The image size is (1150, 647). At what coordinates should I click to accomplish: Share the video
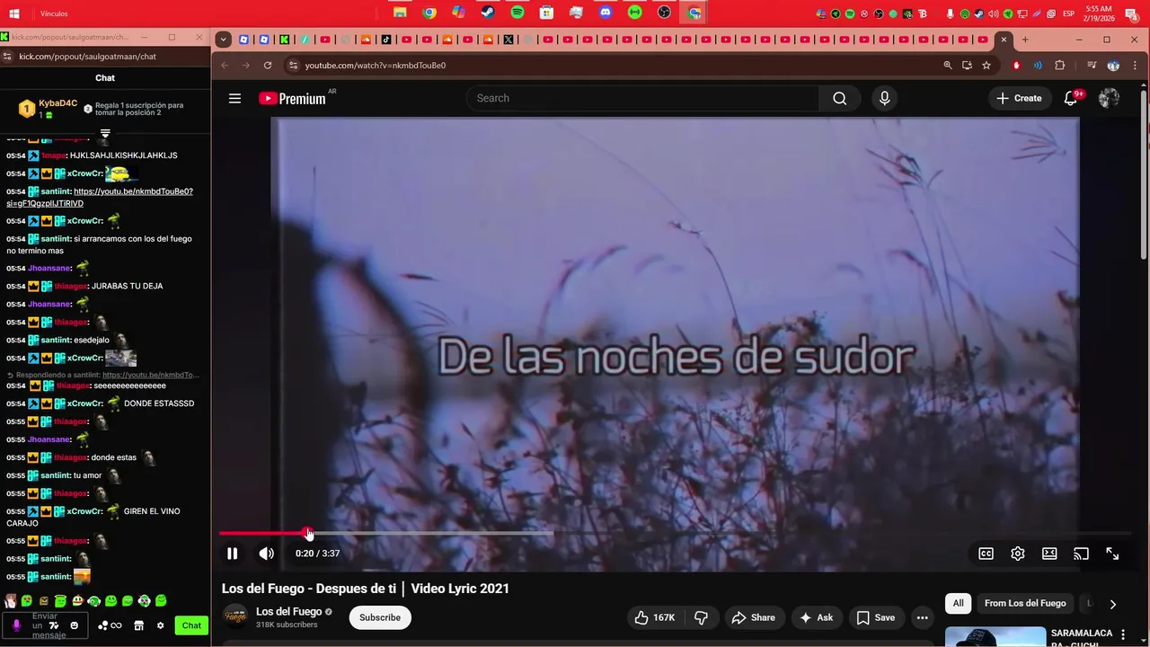coord(753,617)
